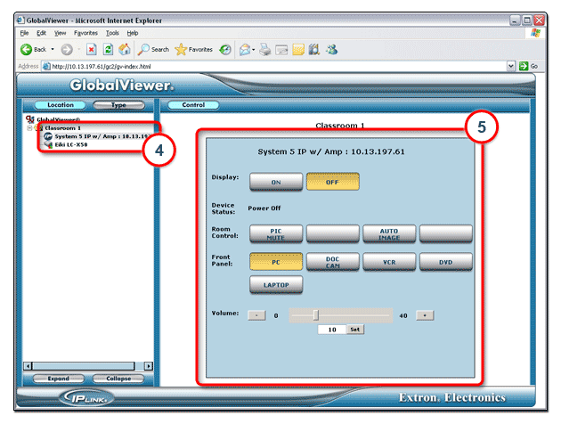Click the volume slider handle
The height and width of the screenshot is (424, 561).
pos(315,314)
